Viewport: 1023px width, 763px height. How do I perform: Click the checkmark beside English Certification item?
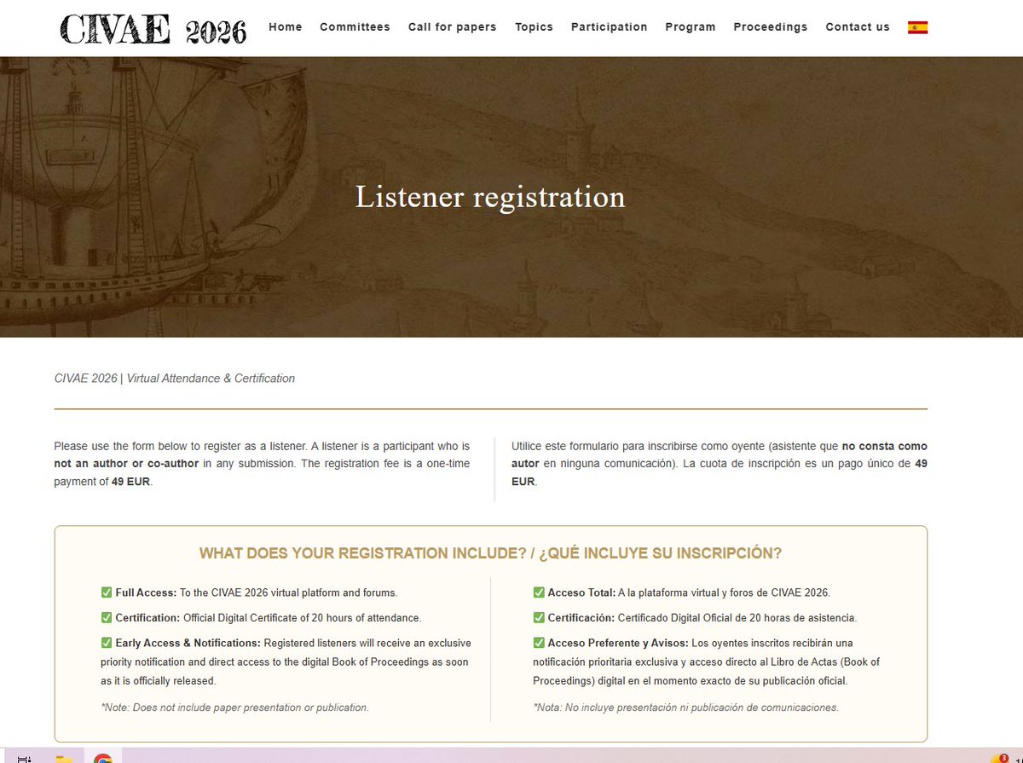pyautogui.click(x=107, y=618)
